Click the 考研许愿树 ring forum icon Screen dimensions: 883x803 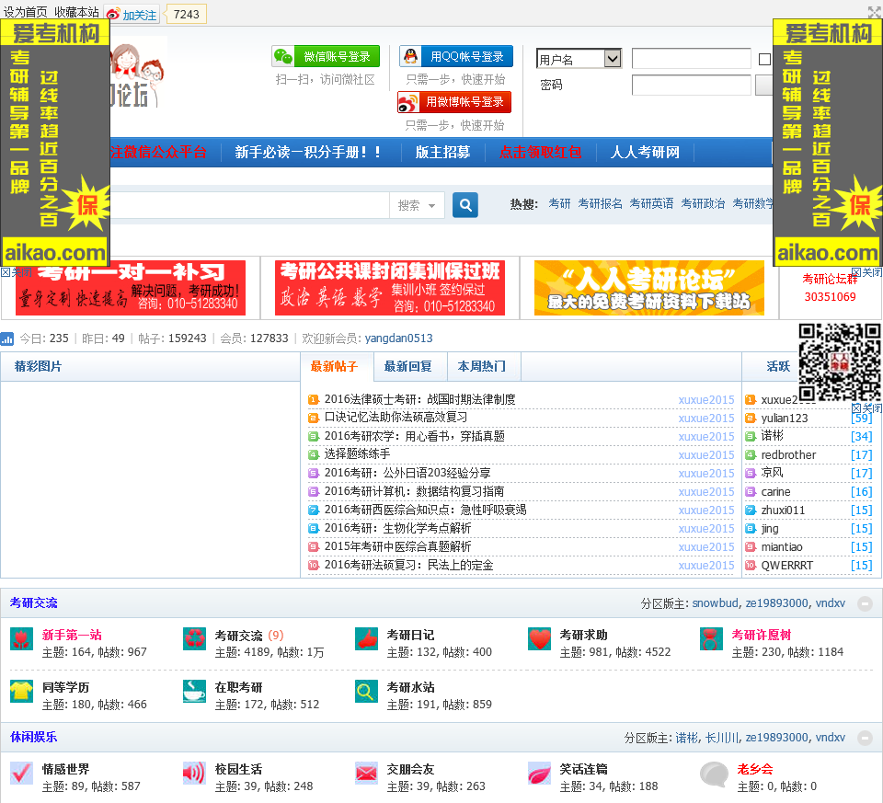click(711, 639)
